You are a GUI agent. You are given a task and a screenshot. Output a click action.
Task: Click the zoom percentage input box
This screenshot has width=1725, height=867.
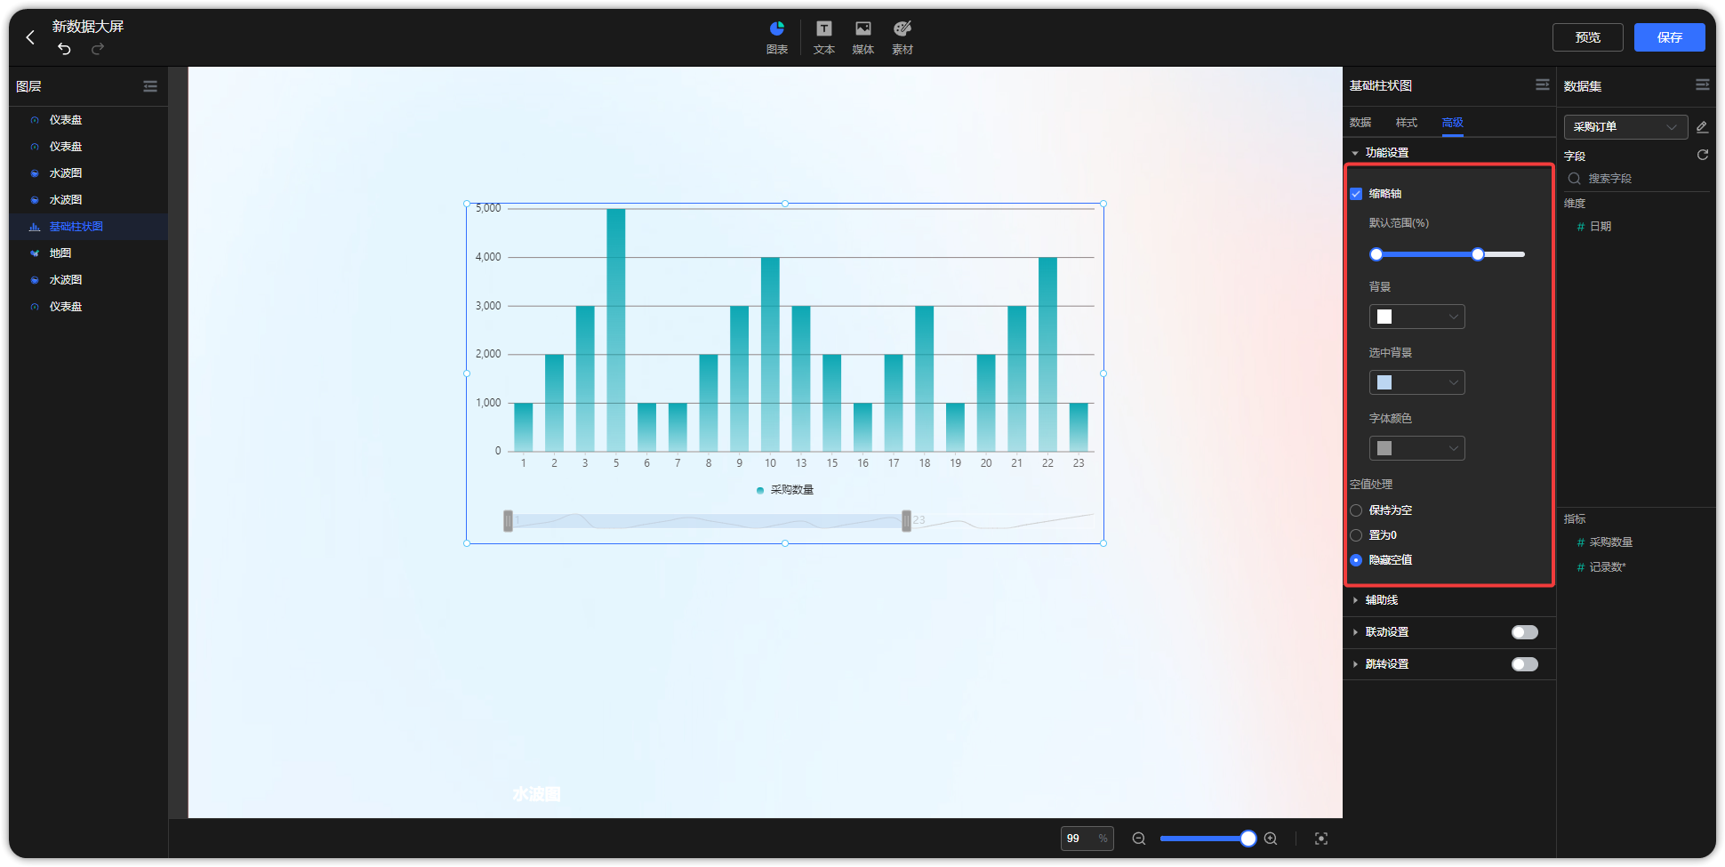(x=1087, y=839)
